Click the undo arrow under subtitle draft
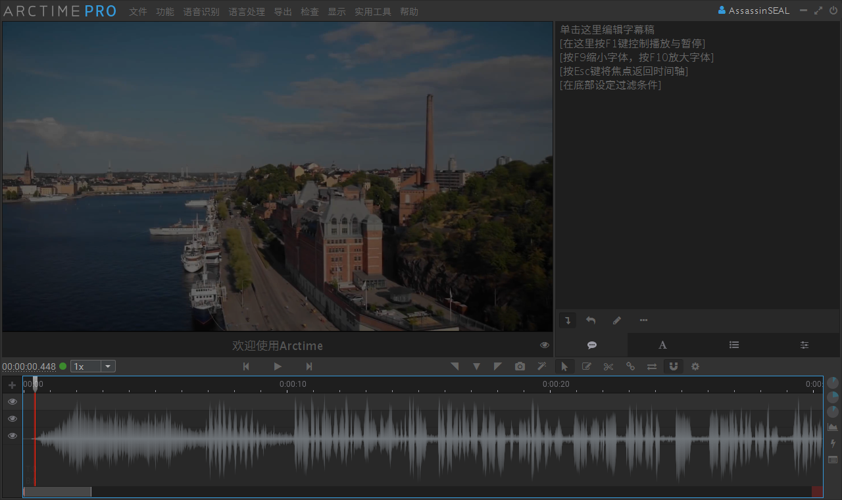Viewport: 842px width, 500px height. 591,320
